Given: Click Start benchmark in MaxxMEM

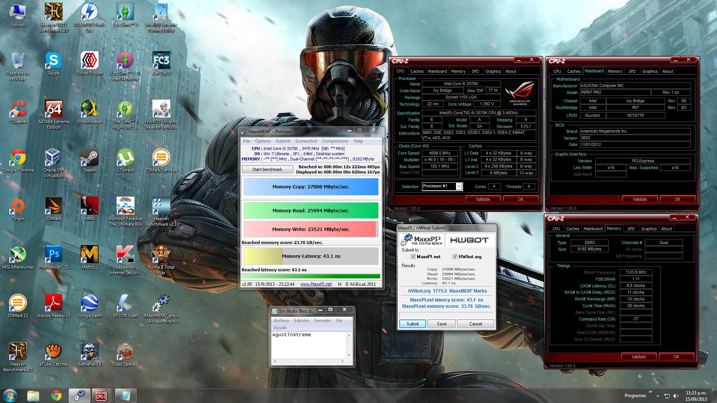Looking at the screenshot, I should (x=267, y=169).
